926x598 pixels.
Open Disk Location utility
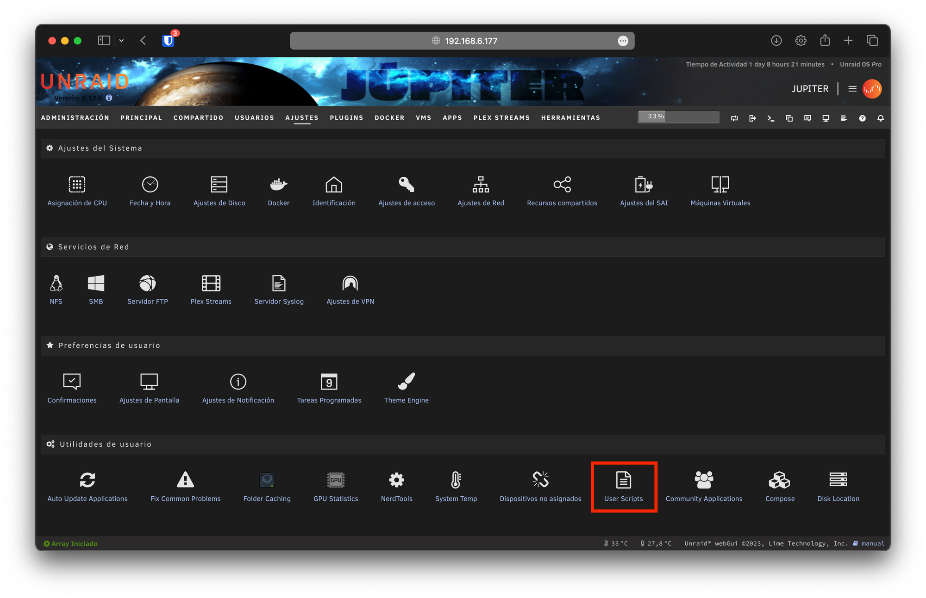(838, 487)
